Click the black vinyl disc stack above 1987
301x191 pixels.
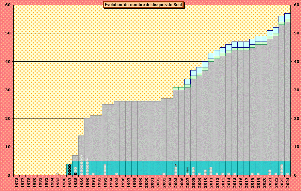(69, 170)
